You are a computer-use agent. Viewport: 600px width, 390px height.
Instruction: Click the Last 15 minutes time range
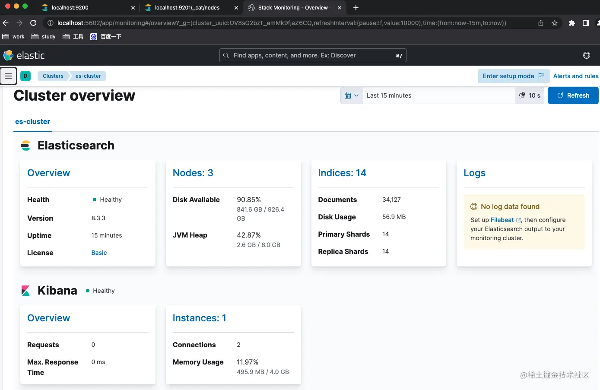tap(439, 95)
